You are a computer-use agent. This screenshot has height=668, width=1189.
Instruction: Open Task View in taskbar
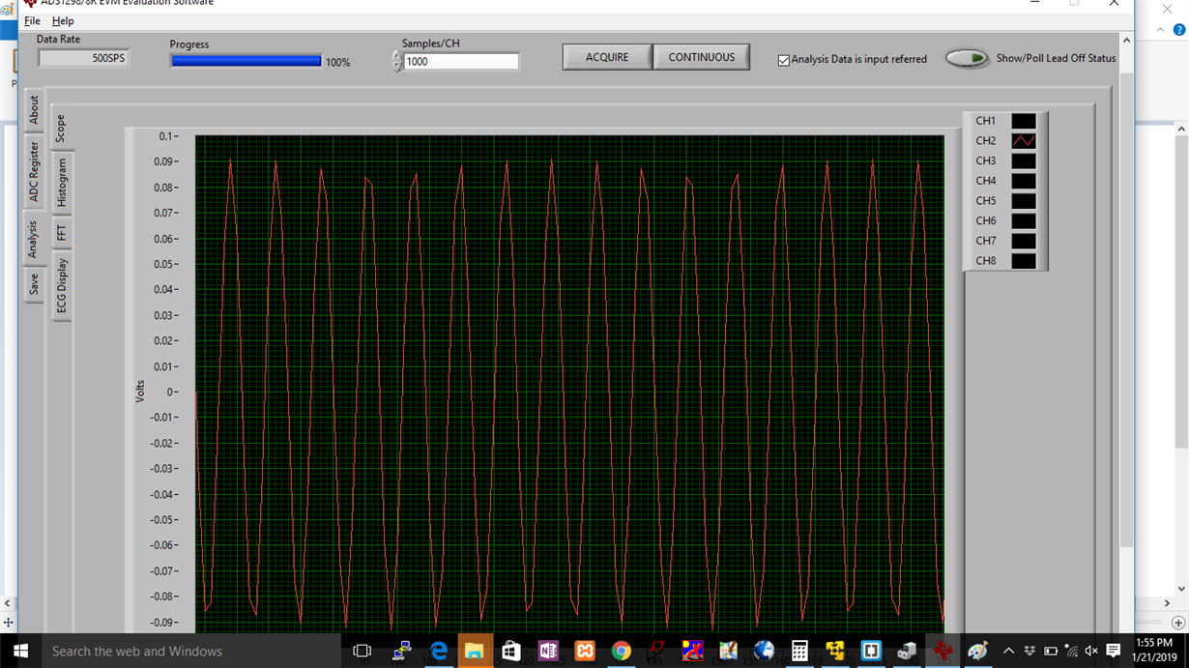[362, 652]
